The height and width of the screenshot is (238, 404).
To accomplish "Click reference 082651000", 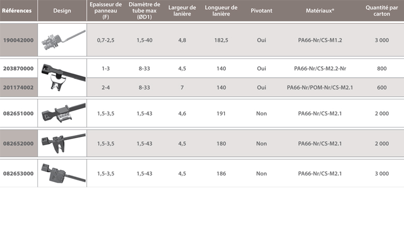I will 19,113.
